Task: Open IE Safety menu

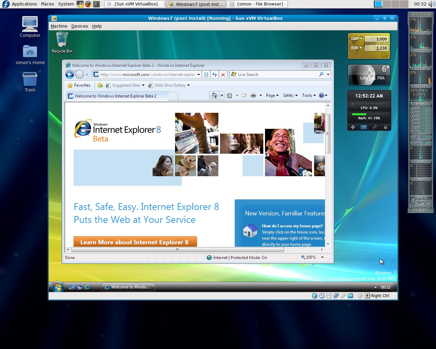Action: point(290,95)
